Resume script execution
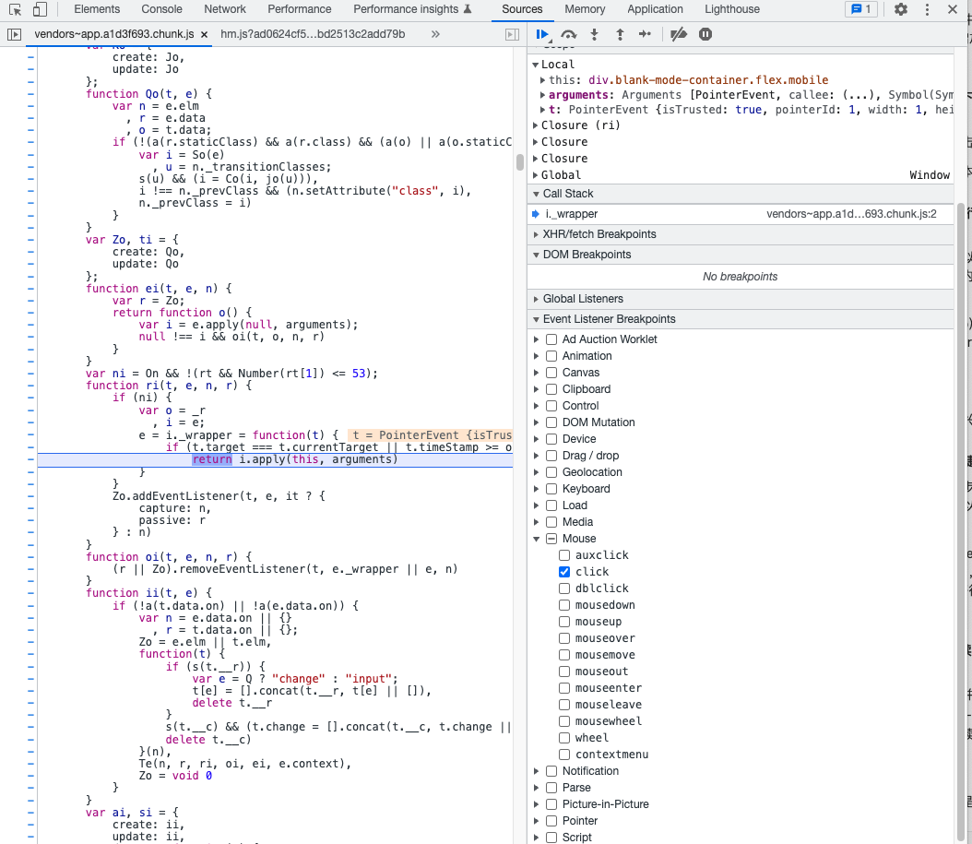 tap(543, 35)
